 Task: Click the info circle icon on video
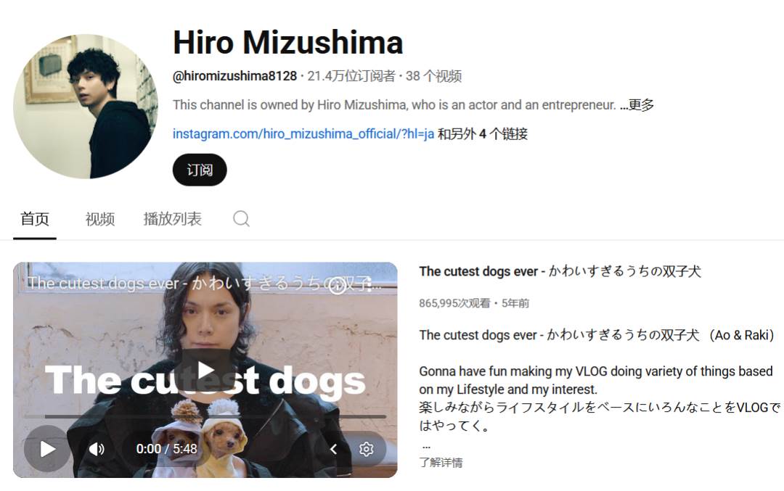pyautogui.click(x=337, y=286)
